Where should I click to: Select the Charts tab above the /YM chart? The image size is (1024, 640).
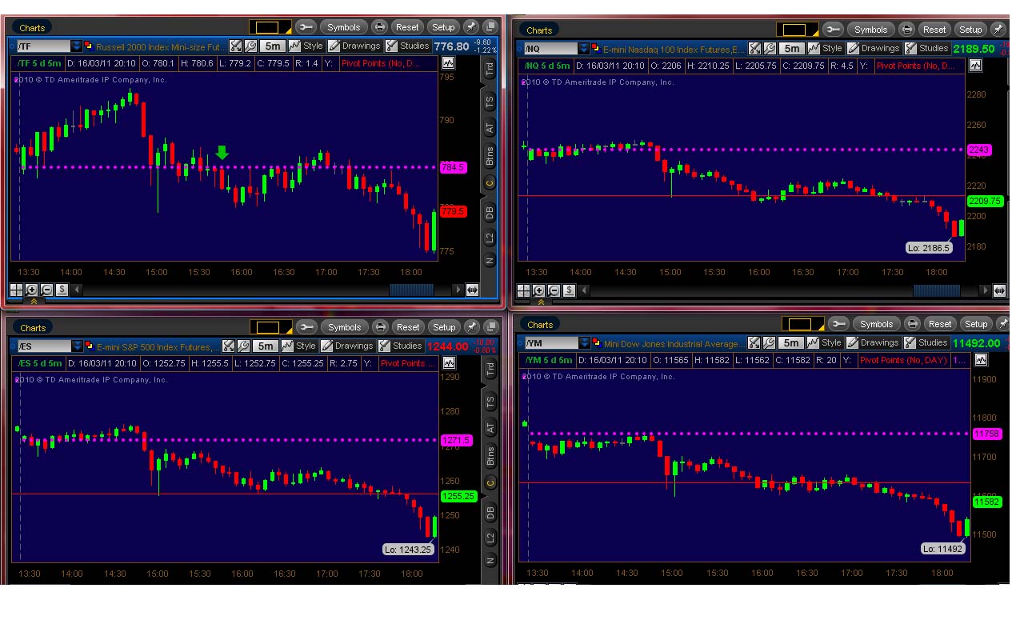[x=540, y=325]
